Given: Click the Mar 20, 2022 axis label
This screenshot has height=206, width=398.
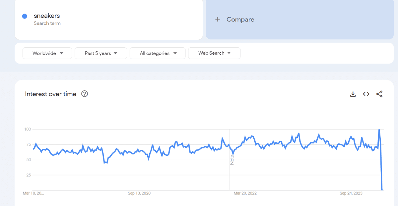Looking at the screenshot, I should pos(245,193).
